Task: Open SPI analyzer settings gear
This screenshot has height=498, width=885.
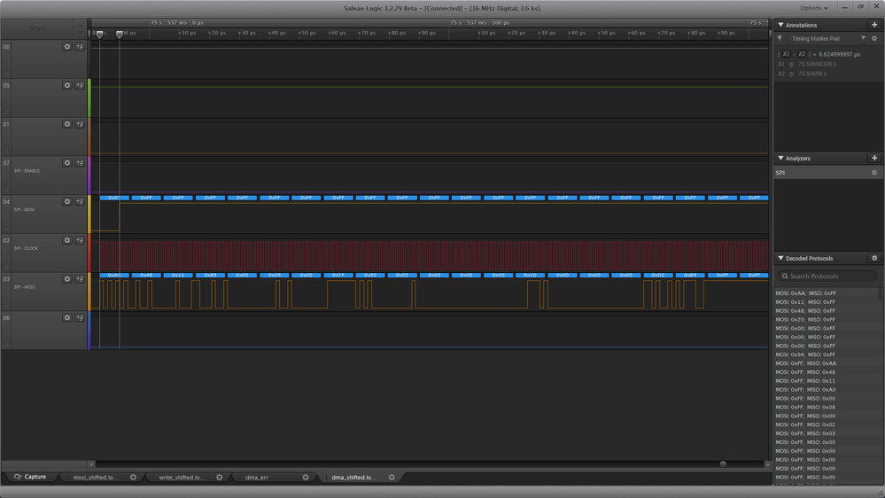Action: pyautogui.click(x=874, y=173)
